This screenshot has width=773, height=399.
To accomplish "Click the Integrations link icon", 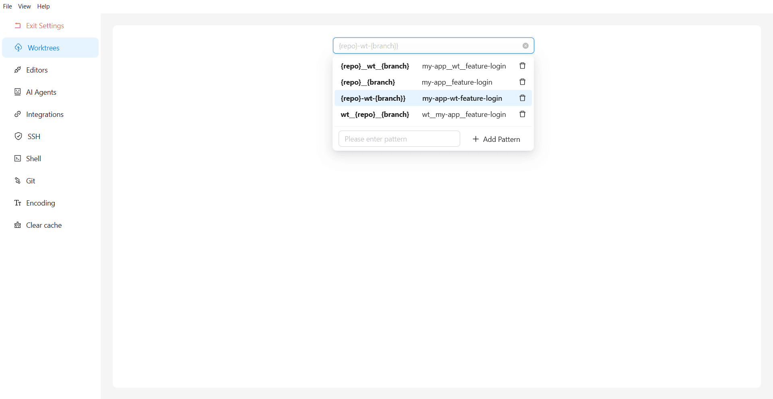I will (x=18, y=114).
